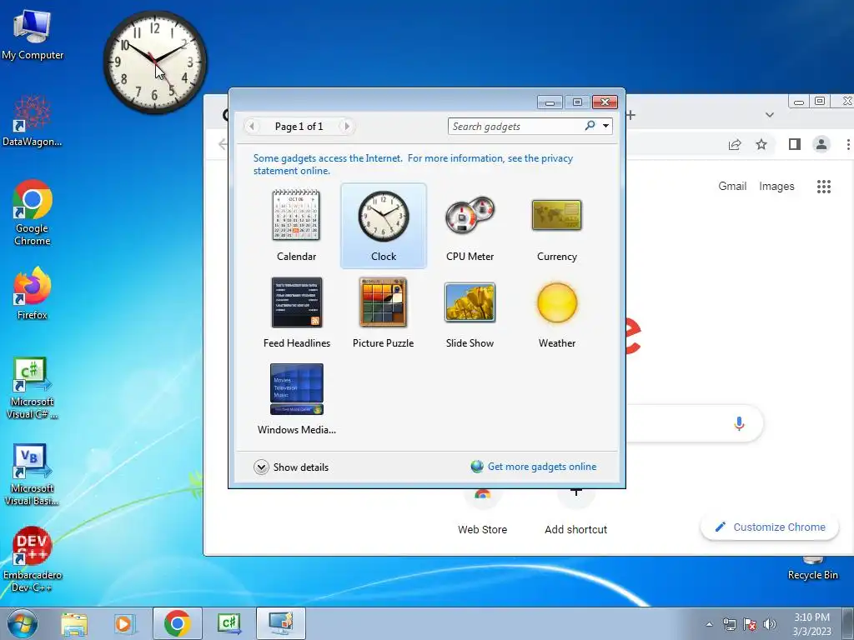This screenshot has width=854, height=640.
Task: Close the gadget gallery window
Action: [x=605, y=102]
